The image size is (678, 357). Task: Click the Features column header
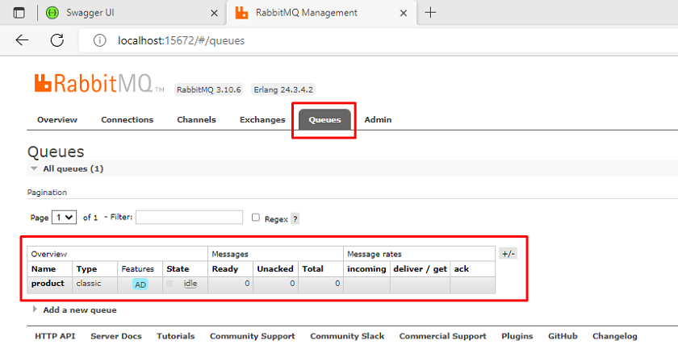point(137,268)
